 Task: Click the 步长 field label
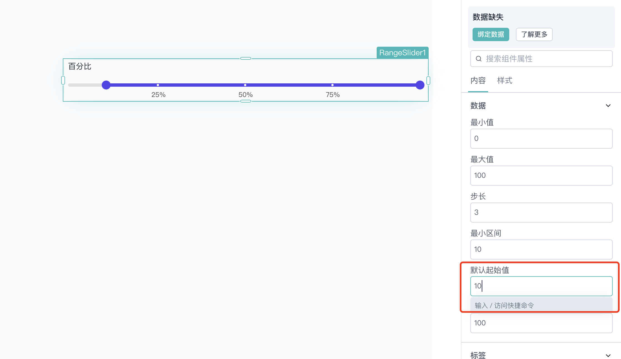click(478, 196)
